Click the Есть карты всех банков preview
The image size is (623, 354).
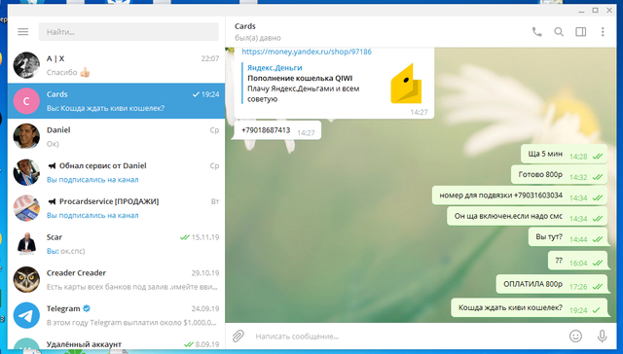point(132,287)
